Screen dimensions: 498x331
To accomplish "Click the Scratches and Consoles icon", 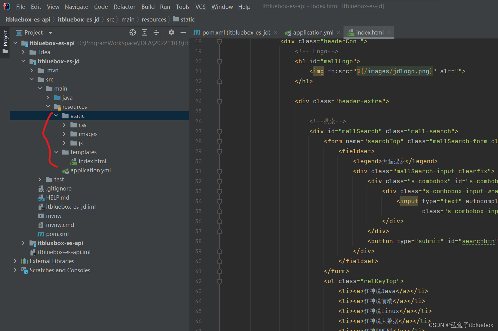I will point(25,270).
